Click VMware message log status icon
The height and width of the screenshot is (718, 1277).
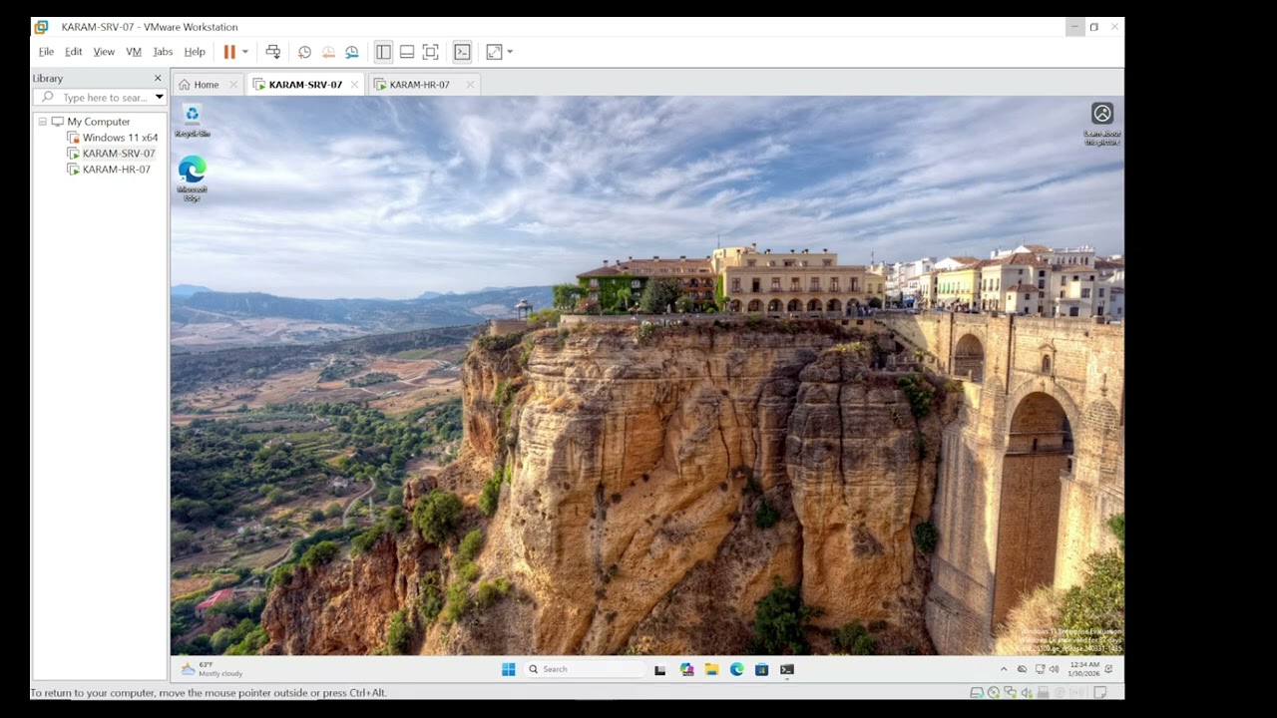tap(1100, 692)
